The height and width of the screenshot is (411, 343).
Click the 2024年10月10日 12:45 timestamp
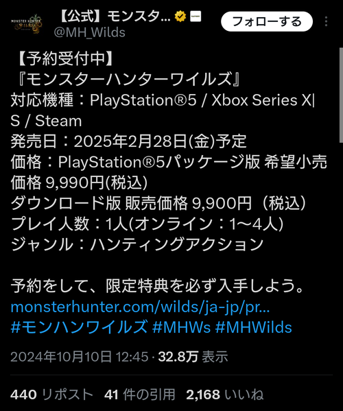pyautogui.click(x=80, y=357)
